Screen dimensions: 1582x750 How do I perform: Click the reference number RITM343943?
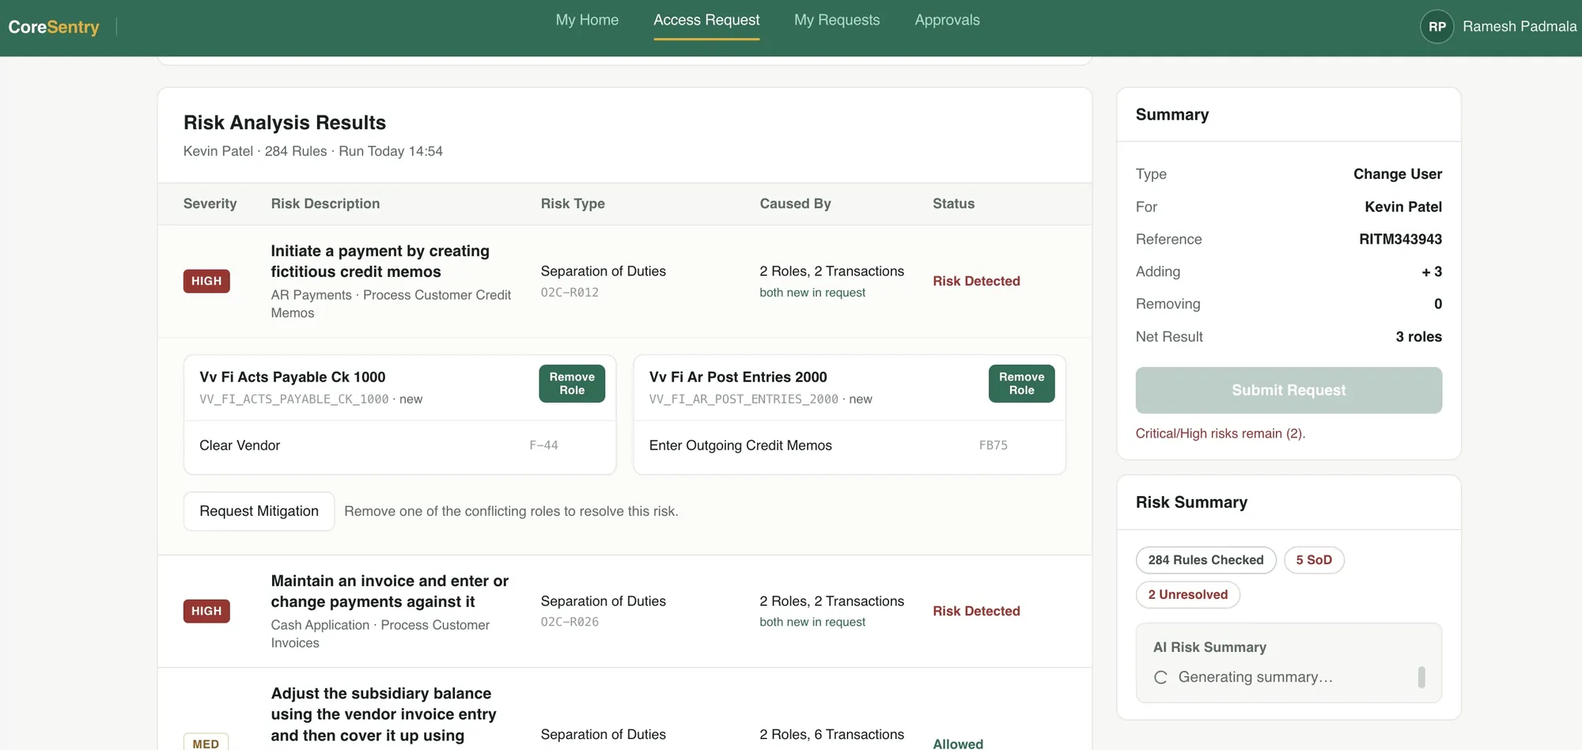(x=1400, y=239)
